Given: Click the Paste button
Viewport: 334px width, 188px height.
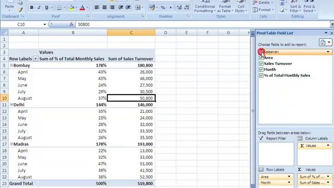Looking at the screenshot, I should [9, 6].
